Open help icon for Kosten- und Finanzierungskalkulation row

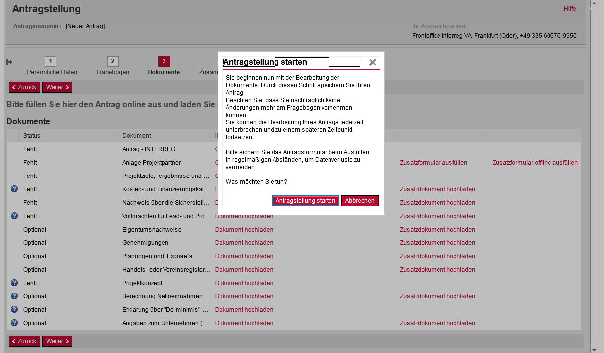tap(14, 189)
